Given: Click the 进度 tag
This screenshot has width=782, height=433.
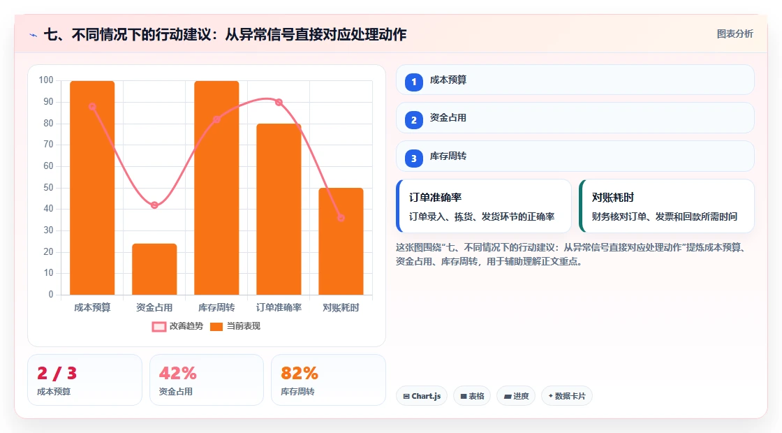Looking at the screenshot, I should click(516, 396).
